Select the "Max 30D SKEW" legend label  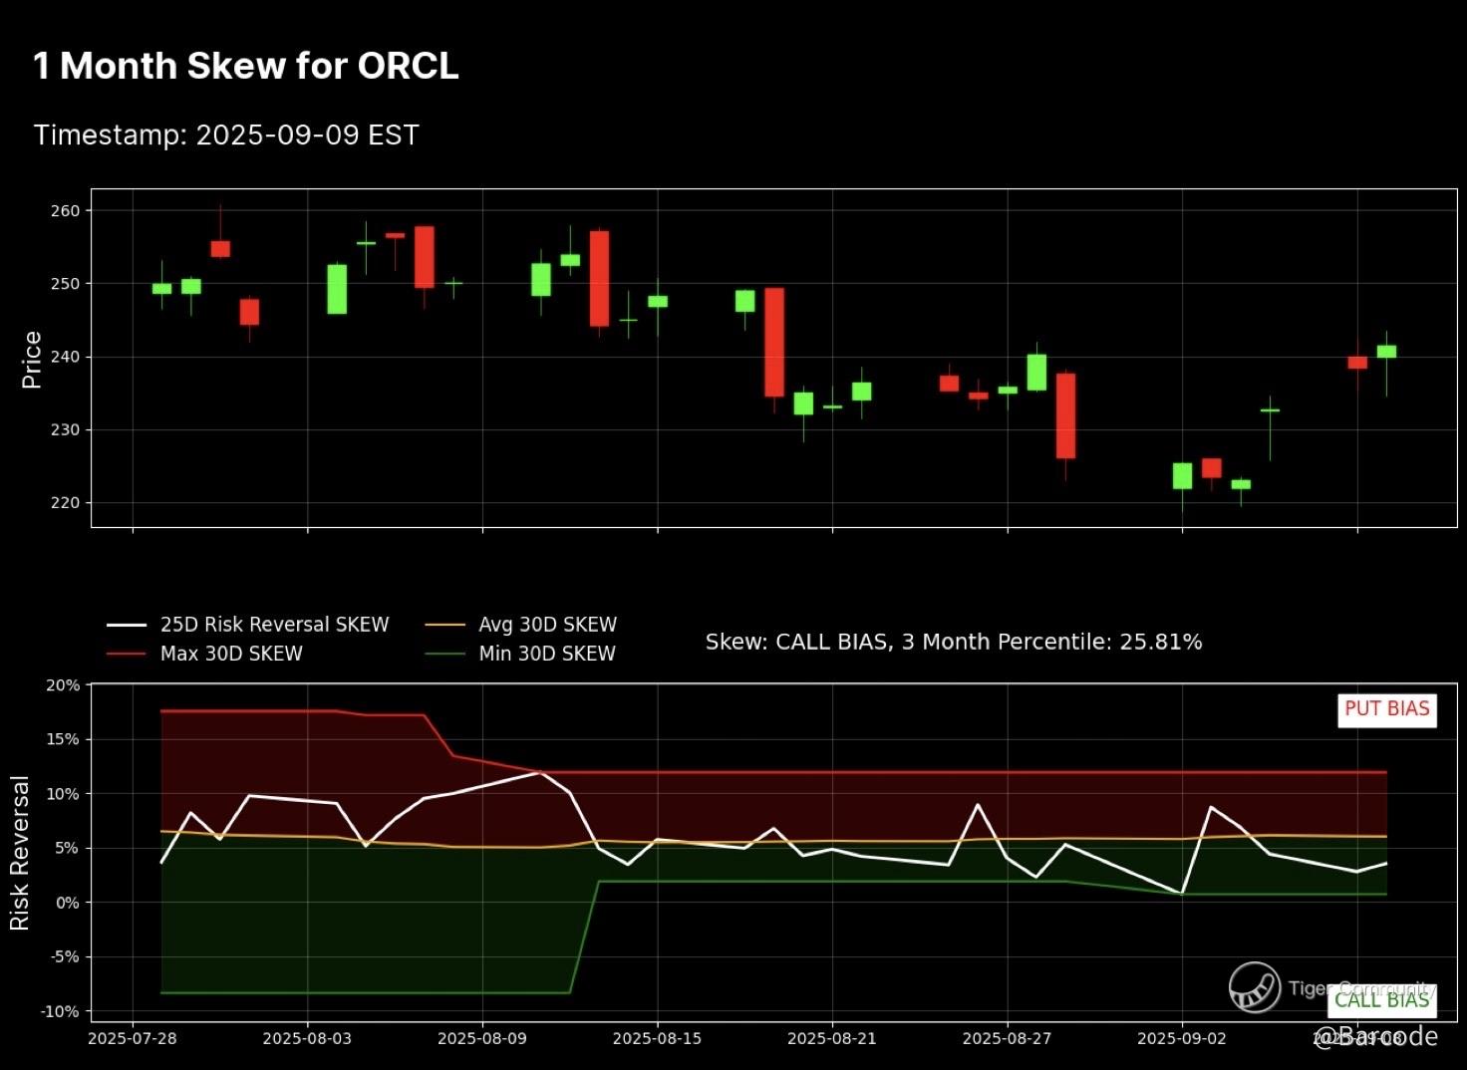coord(231,654)
